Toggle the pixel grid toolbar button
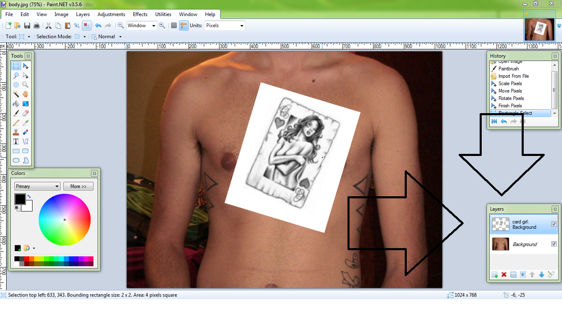Image resolution: width=562 pixels, height=316 pixels. (174, 26)
